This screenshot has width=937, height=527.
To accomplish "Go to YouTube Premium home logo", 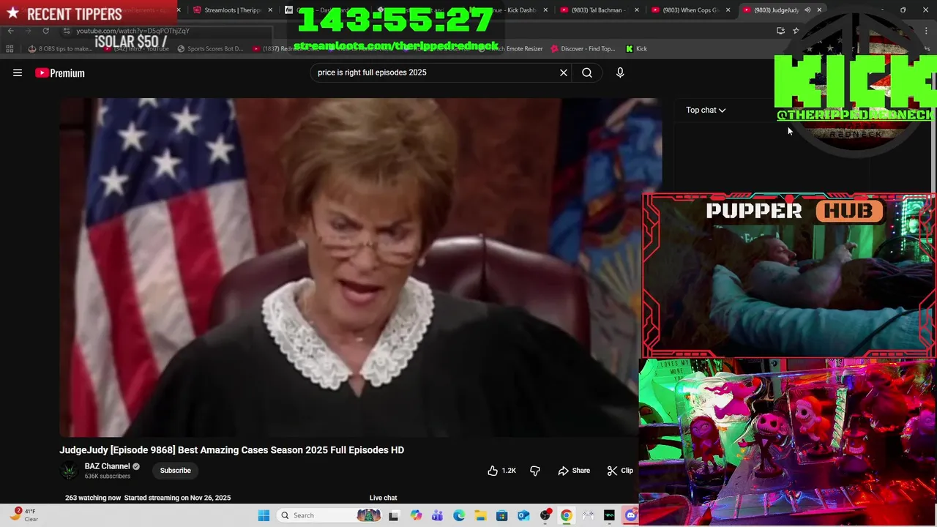I will (60, 72).
